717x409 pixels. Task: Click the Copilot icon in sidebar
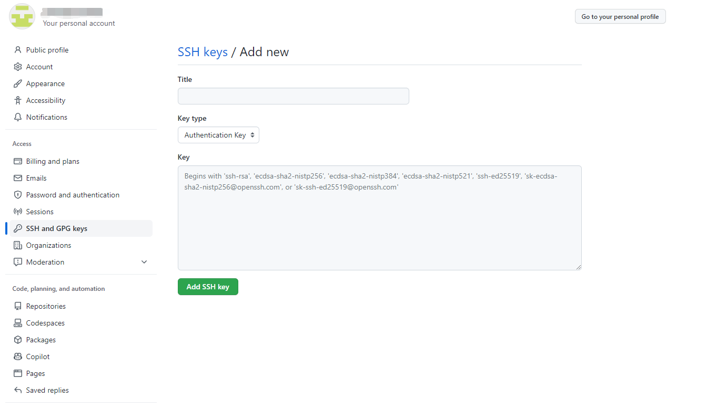(18, 356)
